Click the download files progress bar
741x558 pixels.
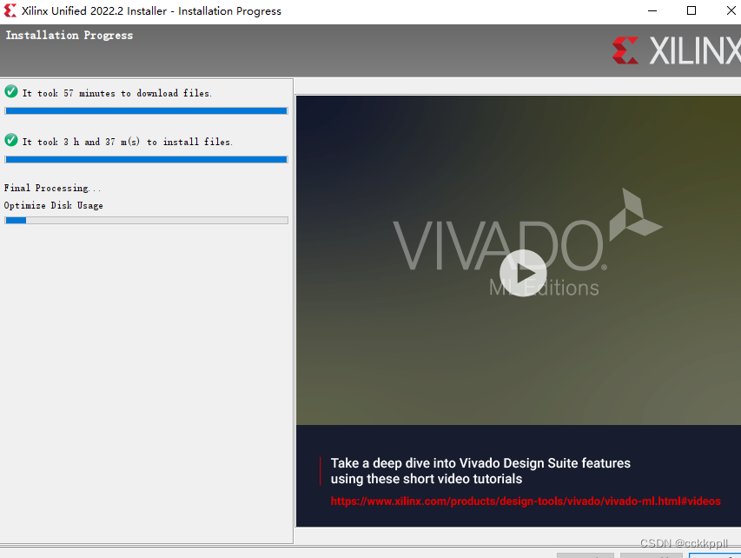point(146,110)
